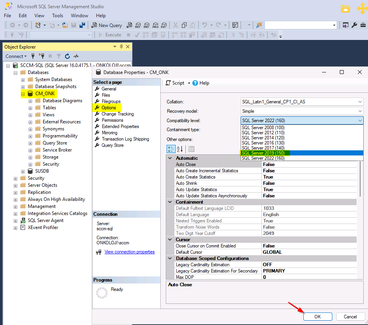Click the Find in Files icon

click(259, 25)
